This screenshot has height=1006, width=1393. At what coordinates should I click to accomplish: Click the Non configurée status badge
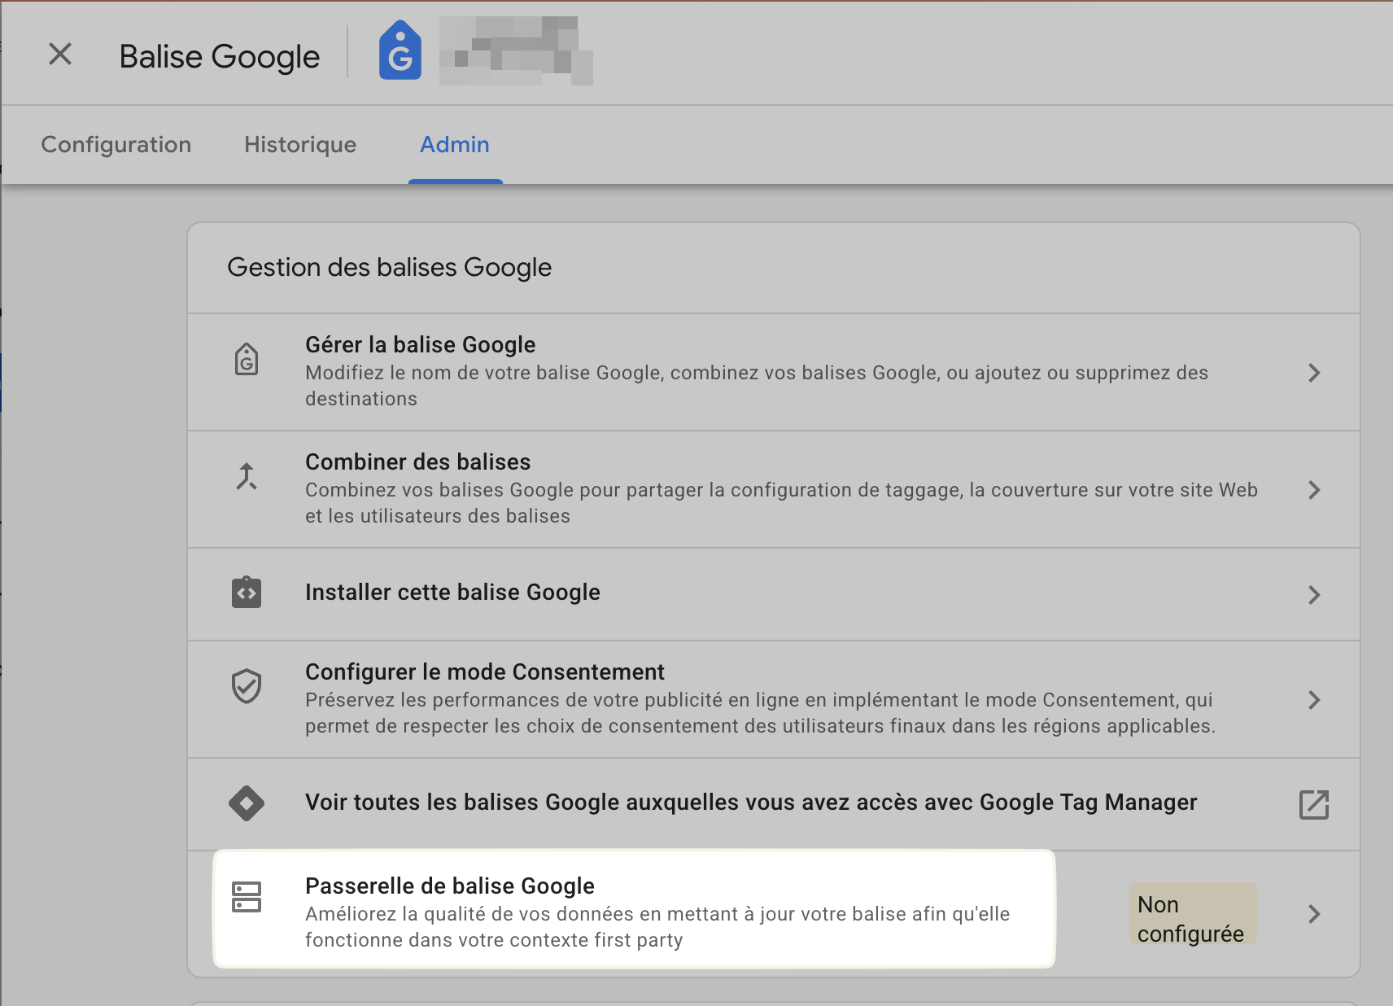tap(1193, 914)
